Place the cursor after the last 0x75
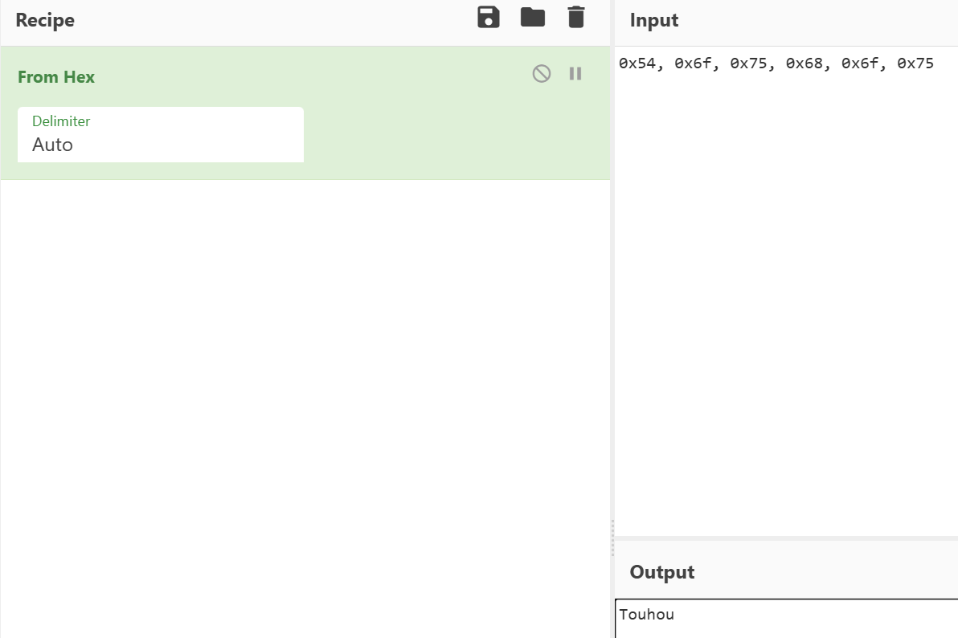This screenshot has height=638, width=958. pos(935,64)
